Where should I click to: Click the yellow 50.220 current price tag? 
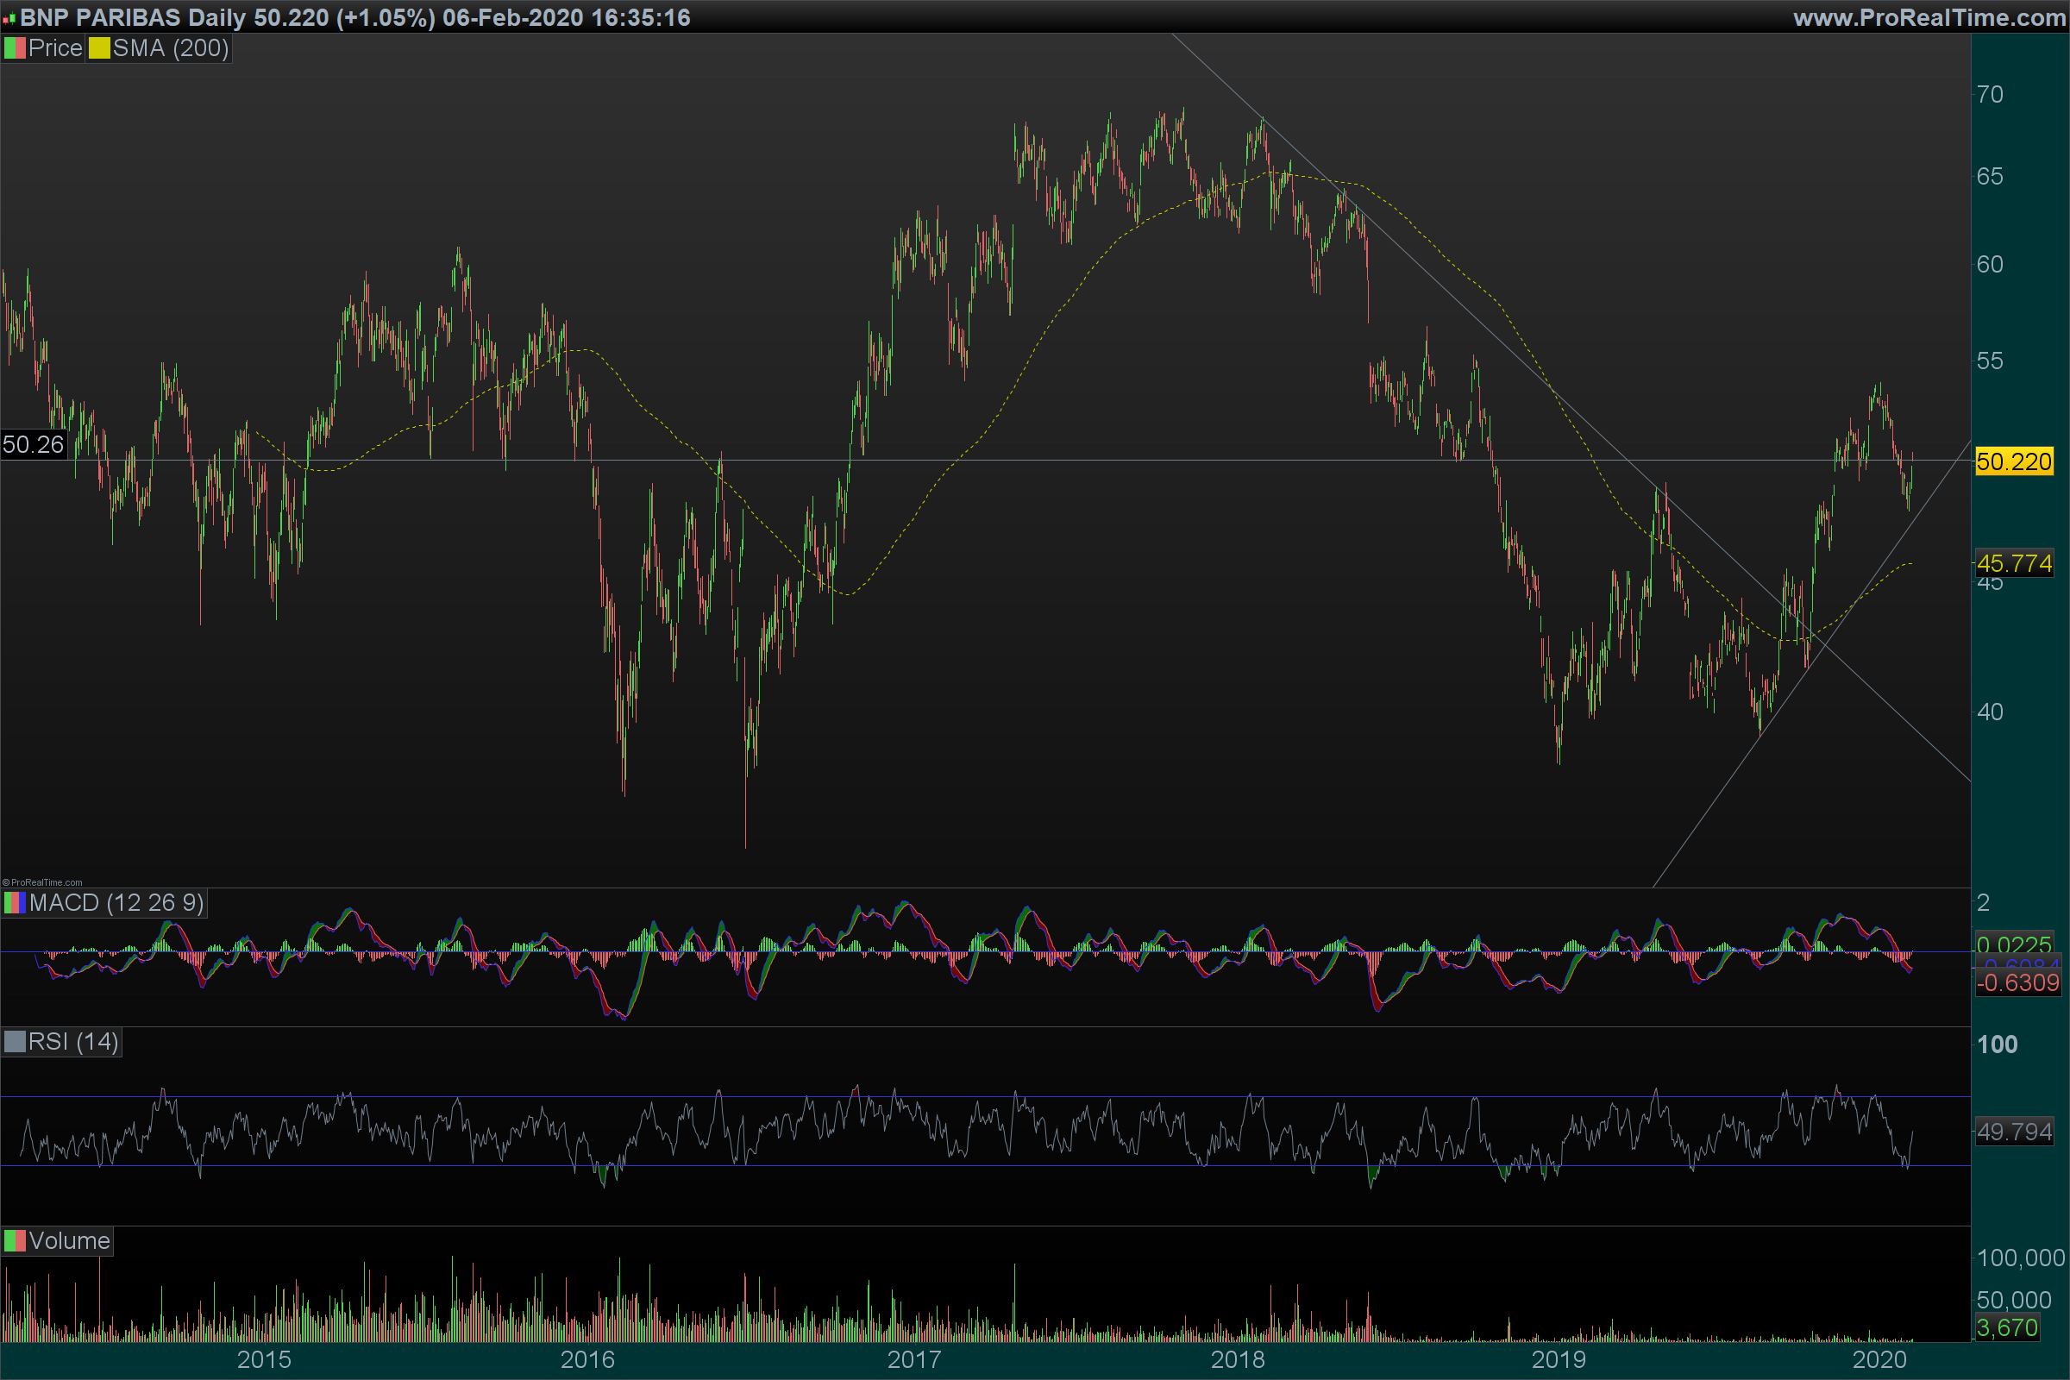pyautogui.click(x=2014, y=461)
